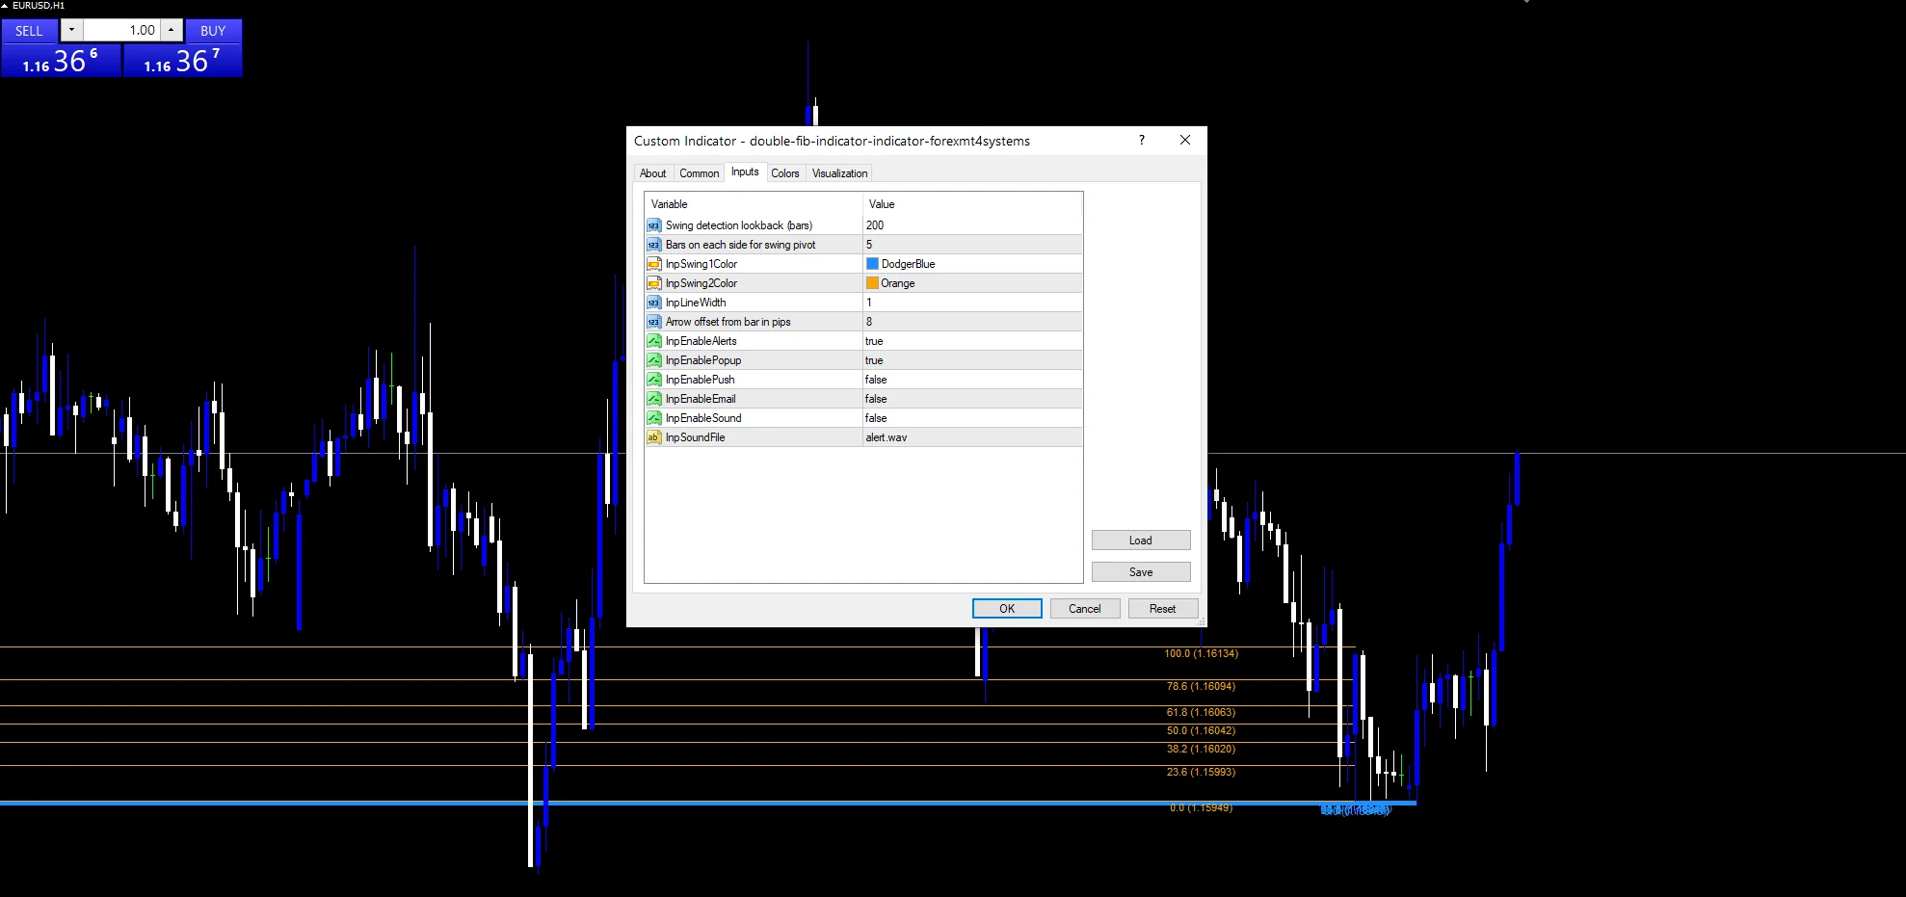Screen dimensions: 1906x897
Task: Select the Arrow offset from bar in pips label
Action: click(x=728, y=322)
